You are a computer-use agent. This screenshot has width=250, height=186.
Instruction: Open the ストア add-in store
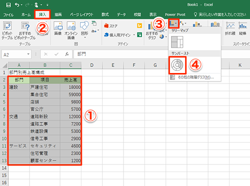pos(111,26)
